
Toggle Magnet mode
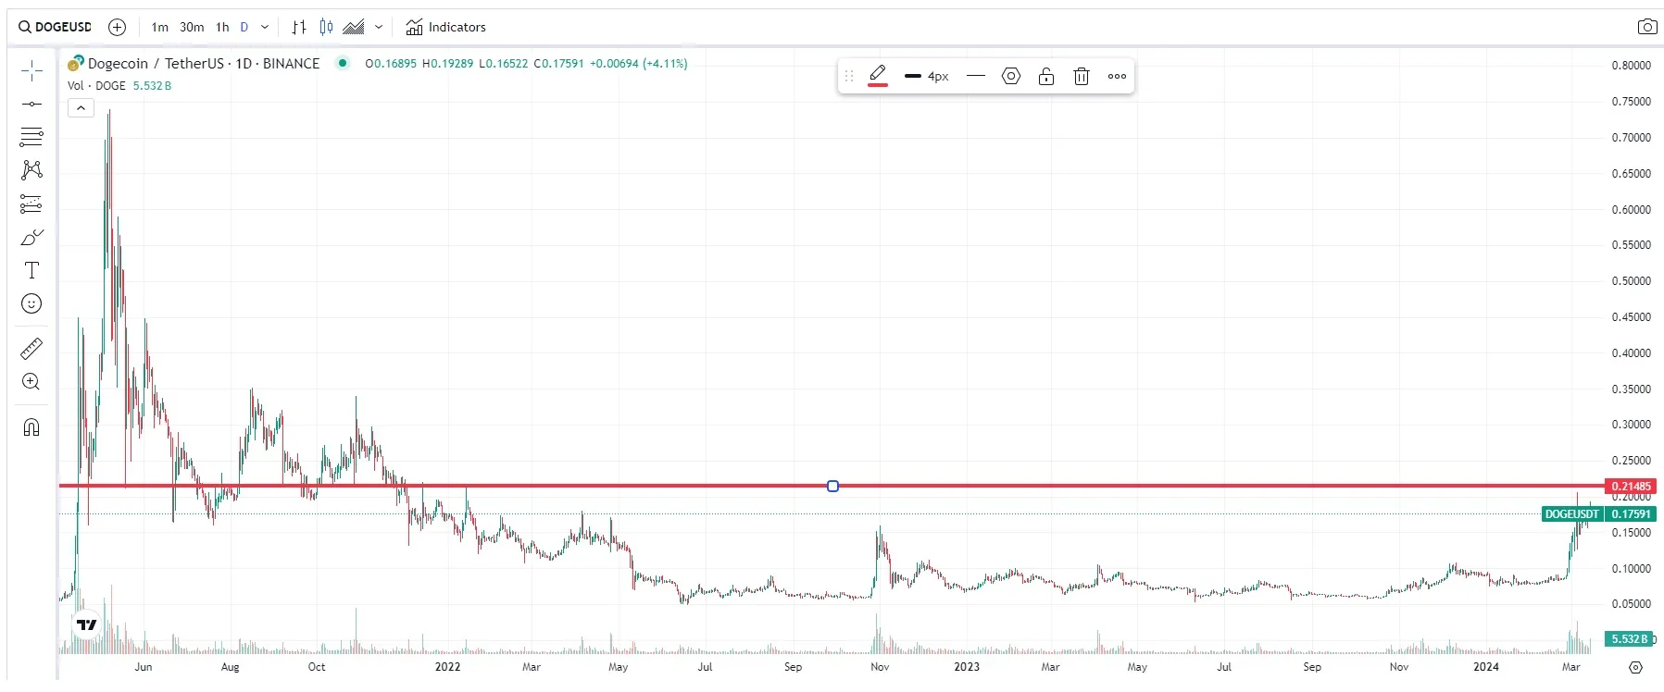pyautogui.click(x=31, y=426)
